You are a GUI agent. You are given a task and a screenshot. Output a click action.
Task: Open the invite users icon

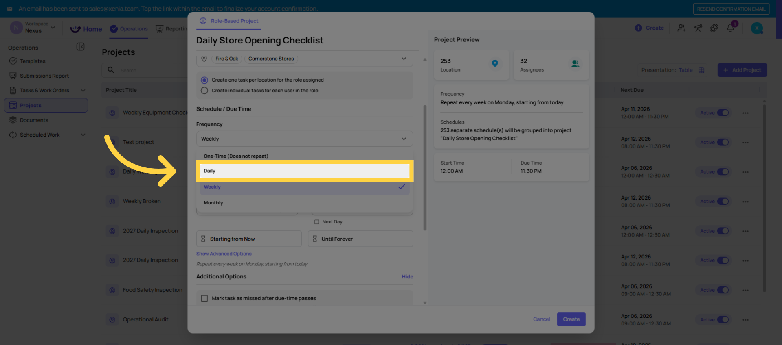coord(681,28)
